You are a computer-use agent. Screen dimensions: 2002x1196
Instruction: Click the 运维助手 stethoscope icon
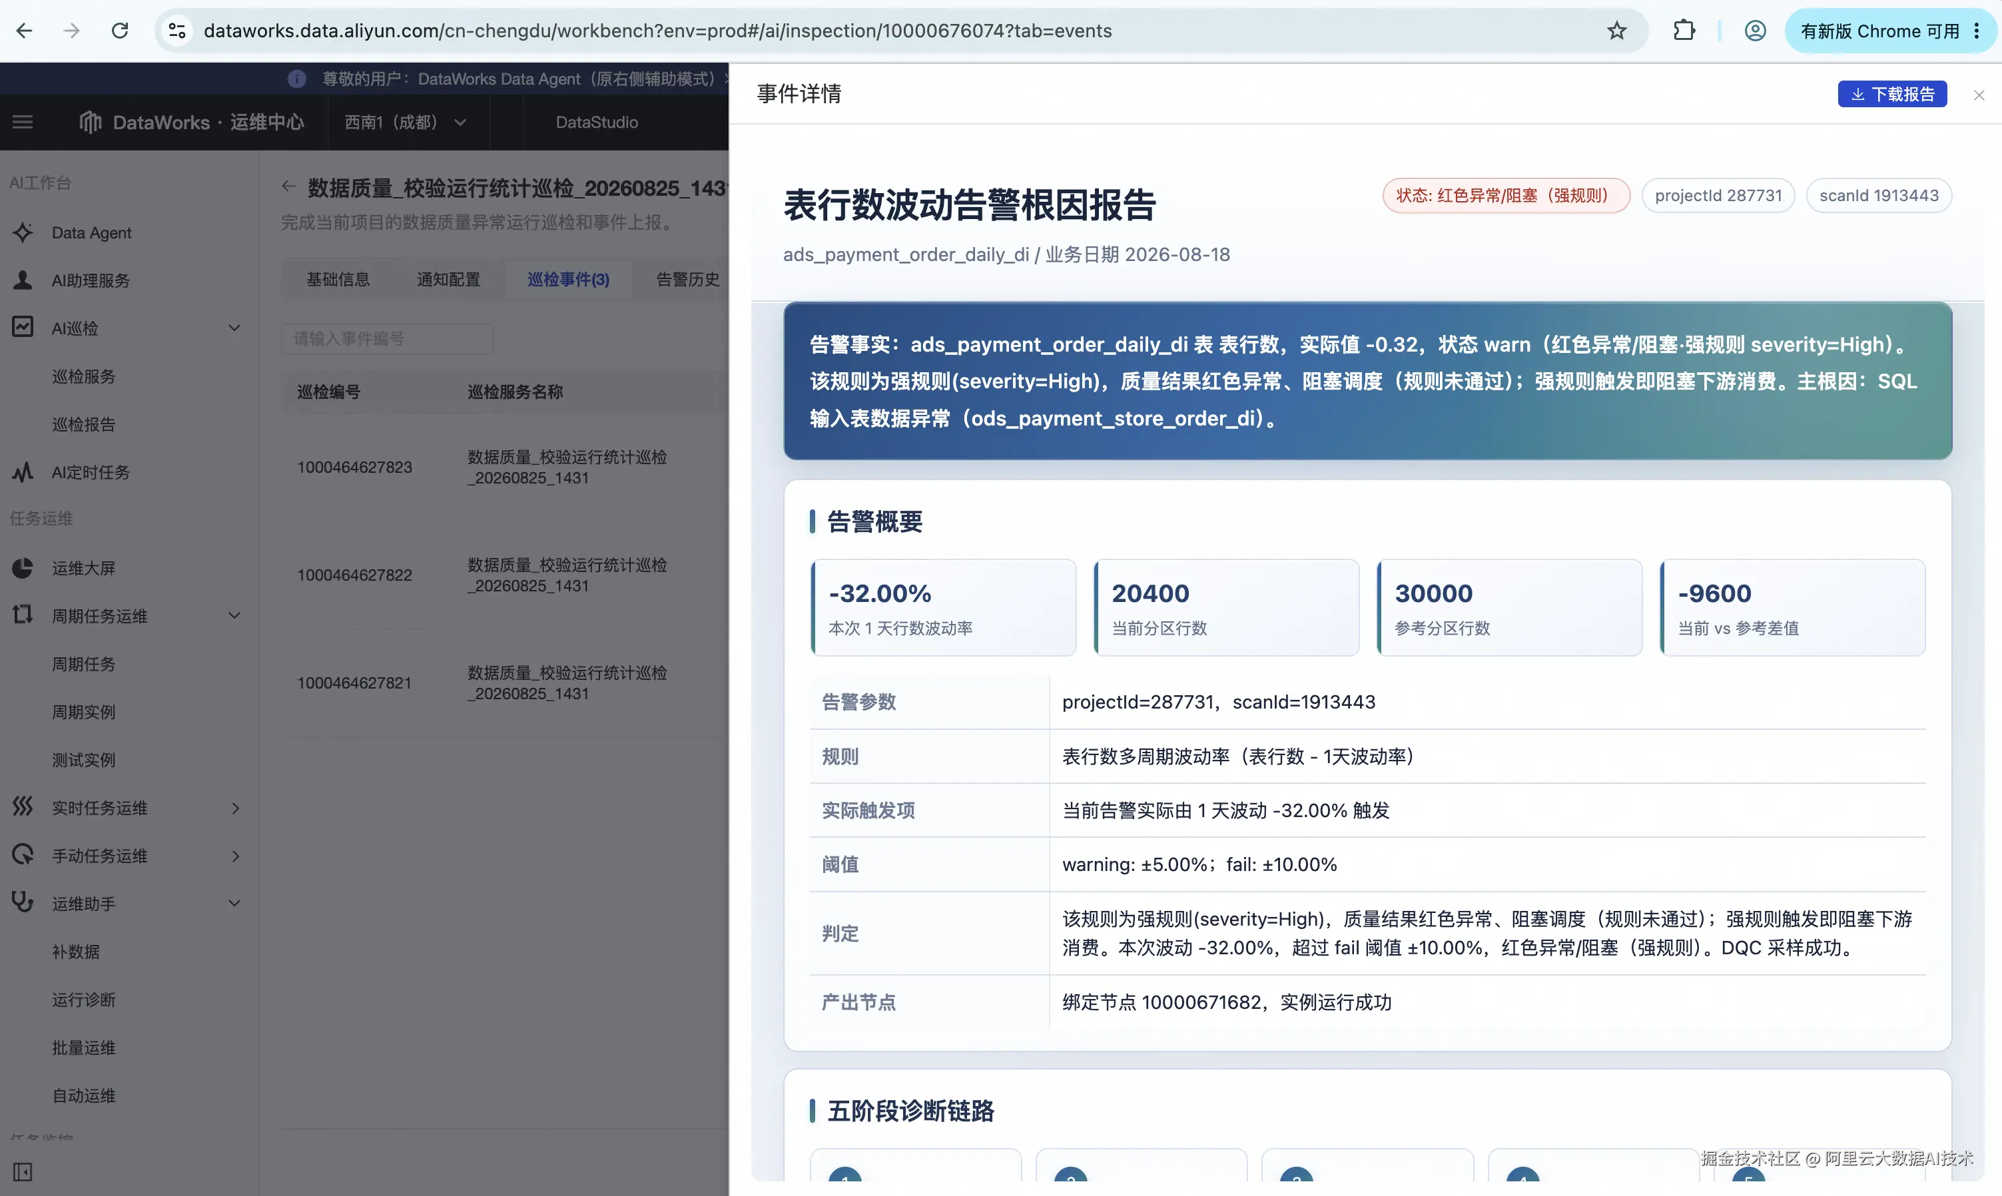(23, 902)
